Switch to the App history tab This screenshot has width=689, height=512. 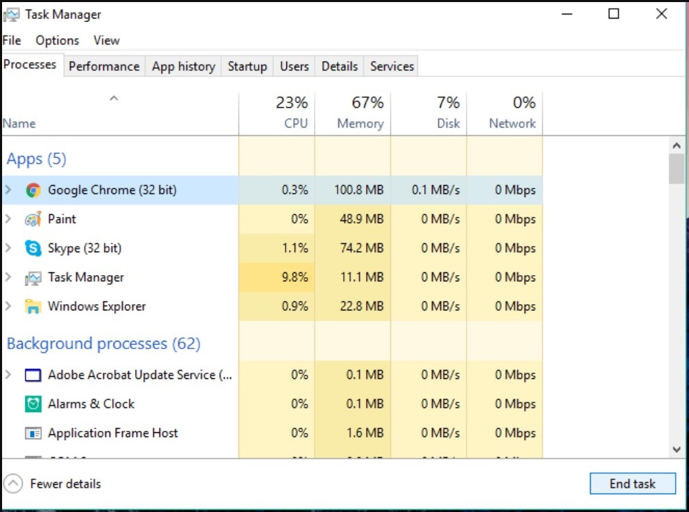(x=184, y=67)
